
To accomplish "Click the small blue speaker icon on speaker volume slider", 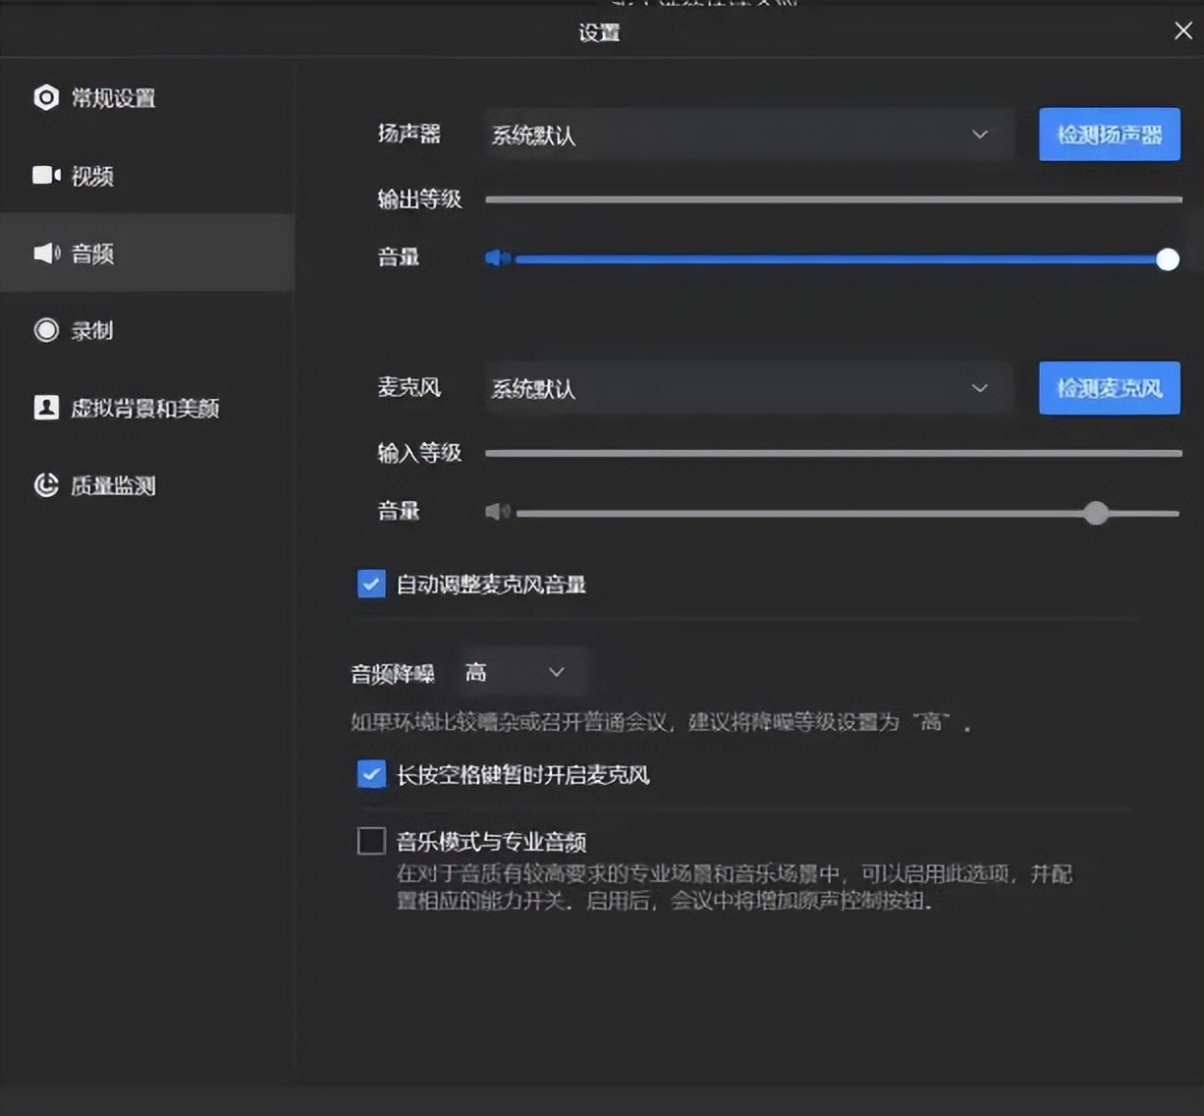I will click(x=497, y=257).
